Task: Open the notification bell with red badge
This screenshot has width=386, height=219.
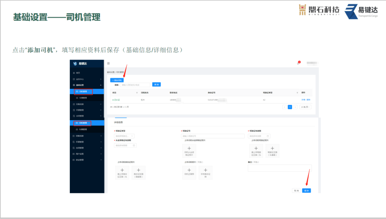Action: [299, 63]
